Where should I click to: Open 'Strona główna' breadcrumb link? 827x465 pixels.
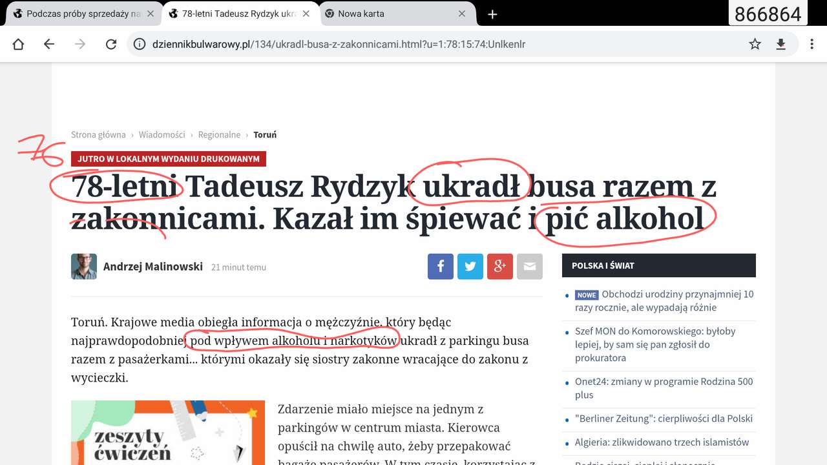click(98, 134)
